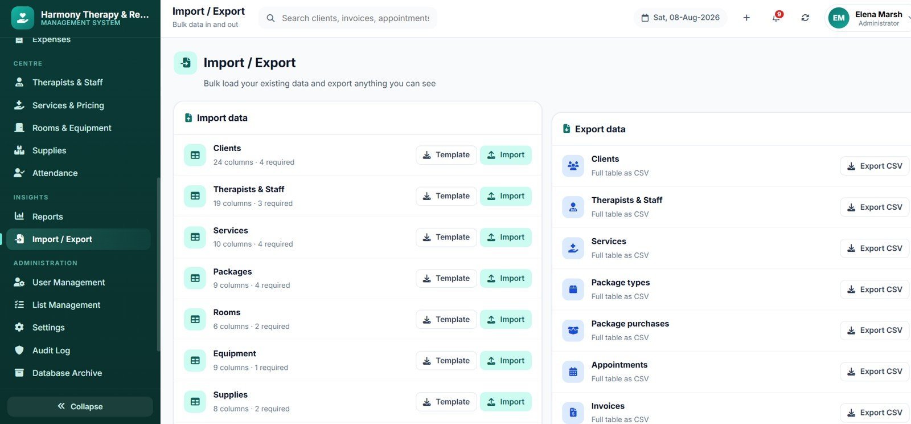Import Packages data
The image size is (911, 424).
[506, 278]
